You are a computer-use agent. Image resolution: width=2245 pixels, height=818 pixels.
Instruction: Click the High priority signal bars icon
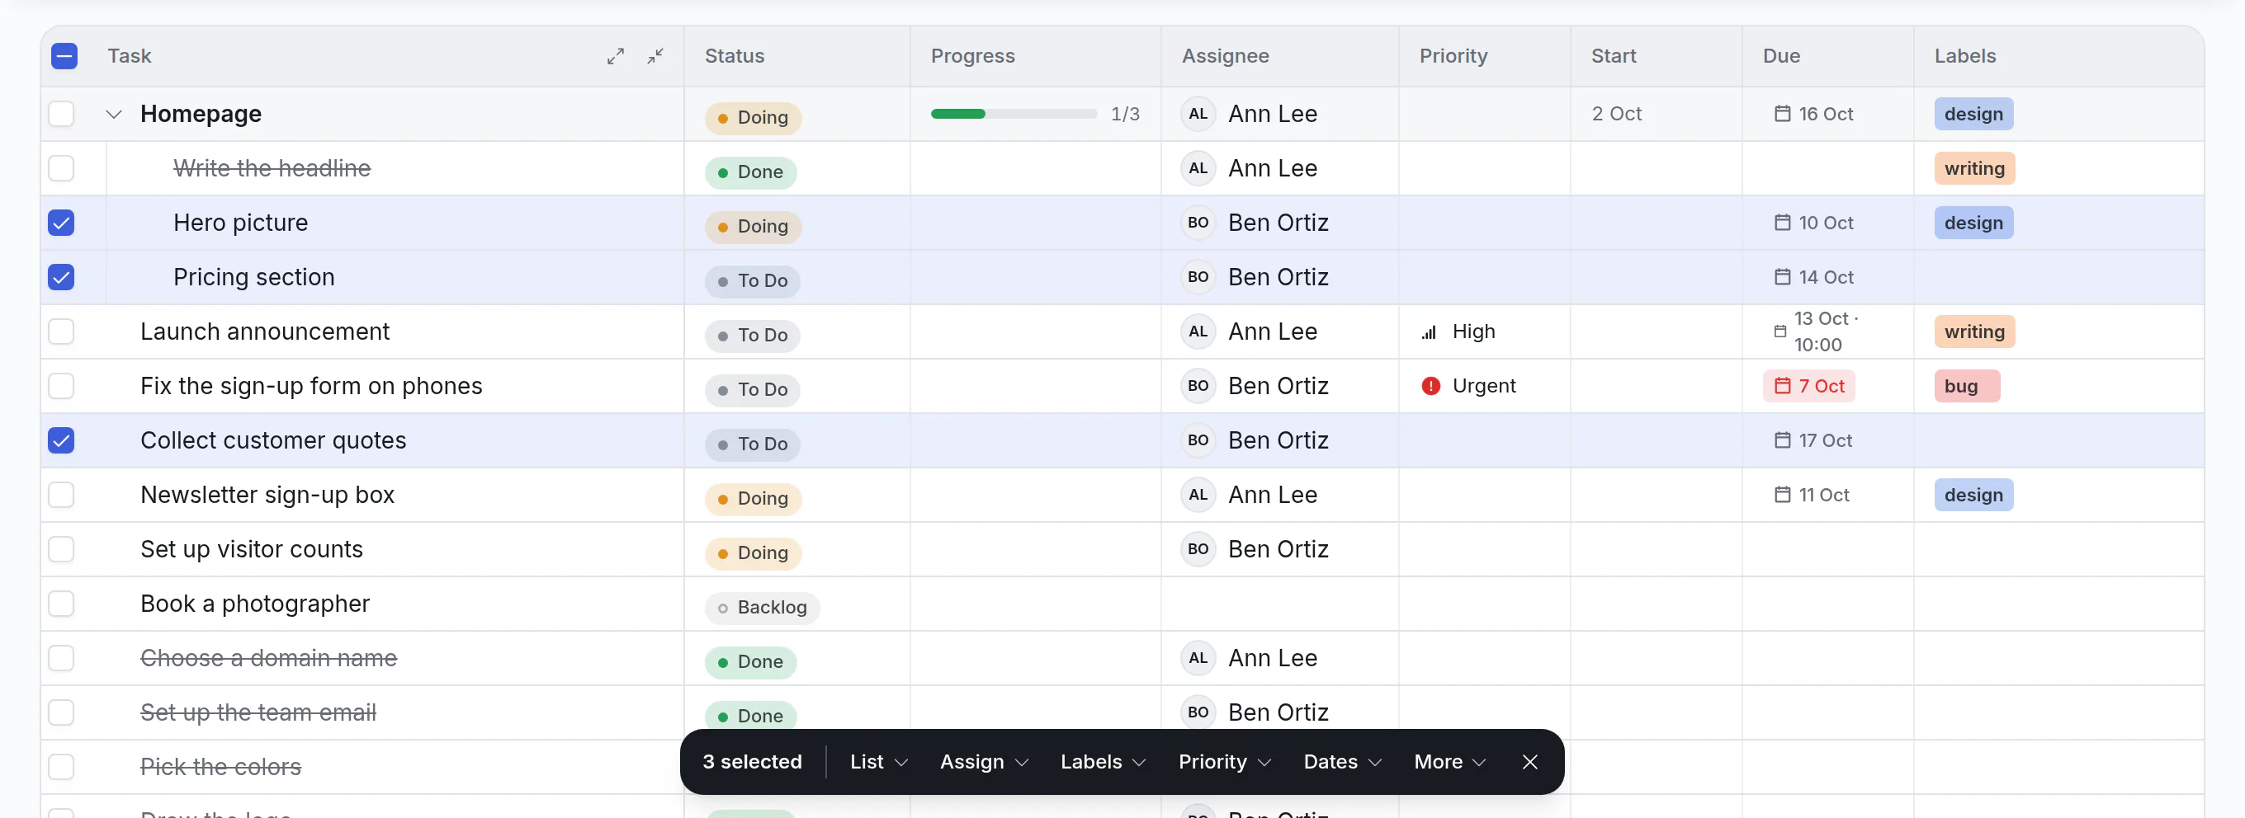1430,332
